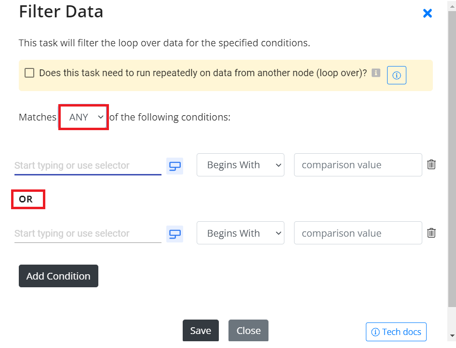The image size is (456, 348).
Task: Save the filter settings
Action: point(201,331)
